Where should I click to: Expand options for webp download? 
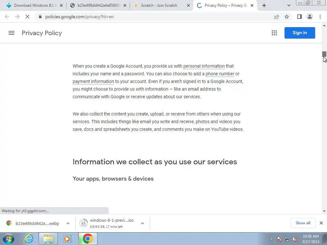(68, 223)
